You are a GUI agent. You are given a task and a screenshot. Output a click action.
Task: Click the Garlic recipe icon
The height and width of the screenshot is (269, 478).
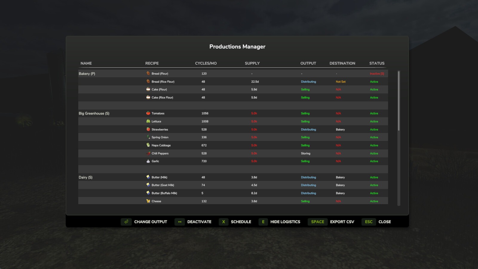[148, 161]
